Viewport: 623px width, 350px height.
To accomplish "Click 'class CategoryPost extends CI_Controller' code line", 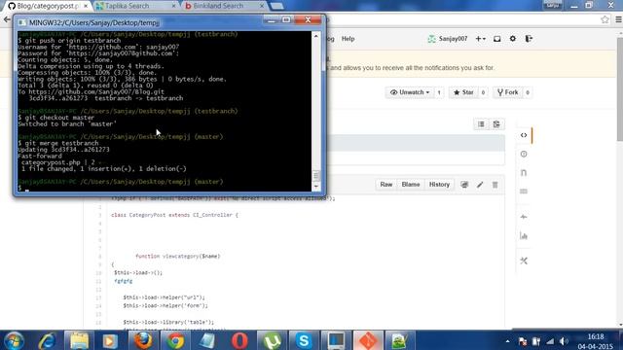I will point(174,215).
